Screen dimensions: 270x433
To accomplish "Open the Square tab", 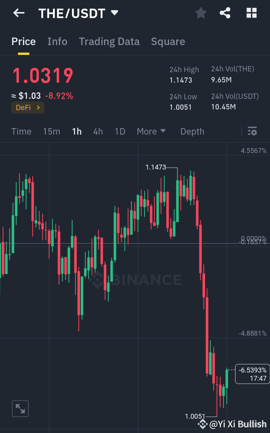I will click(x=168, y=41).
